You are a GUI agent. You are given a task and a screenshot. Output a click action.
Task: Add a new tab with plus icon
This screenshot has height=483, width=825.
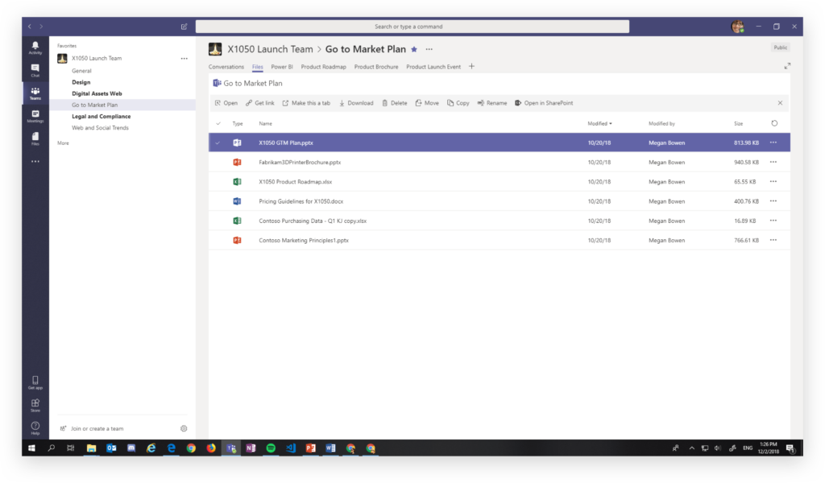(x=471, y=66)
